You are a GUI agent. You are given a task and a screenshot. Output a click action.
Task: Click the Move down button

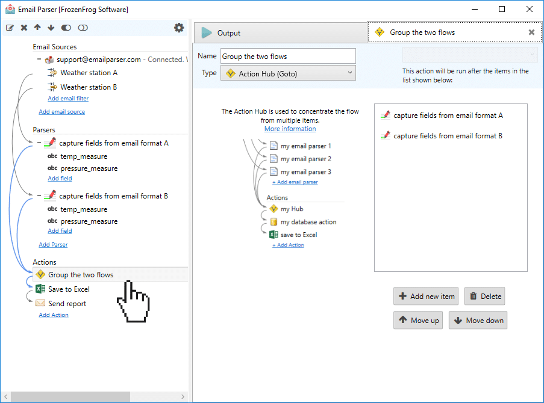478,320
